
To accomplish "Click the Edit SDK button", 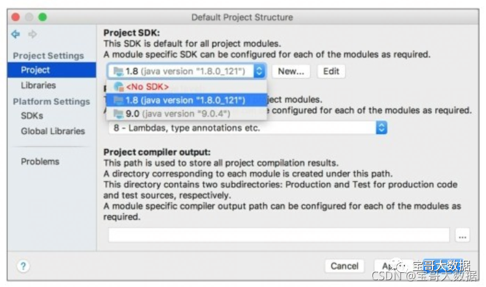I will [x=331, y=71].
